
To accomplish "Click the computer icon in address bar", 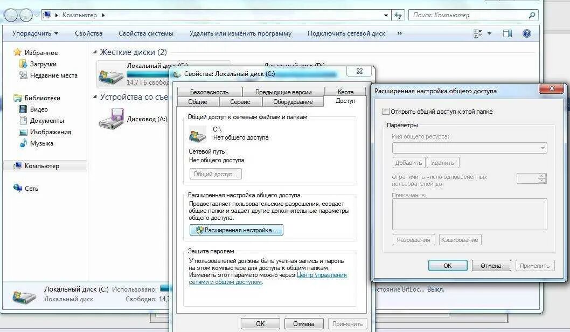I will pos(47,15).
